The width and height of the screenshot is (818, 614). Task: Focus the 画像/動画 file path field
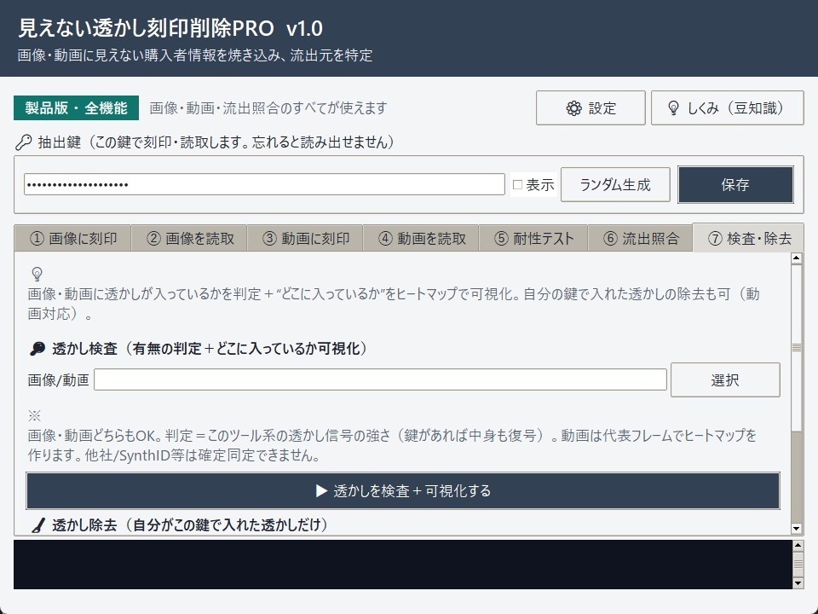tap(380, 379)
